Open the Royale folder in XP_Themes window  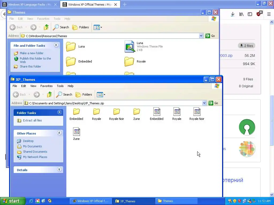(x=96, y=114)
